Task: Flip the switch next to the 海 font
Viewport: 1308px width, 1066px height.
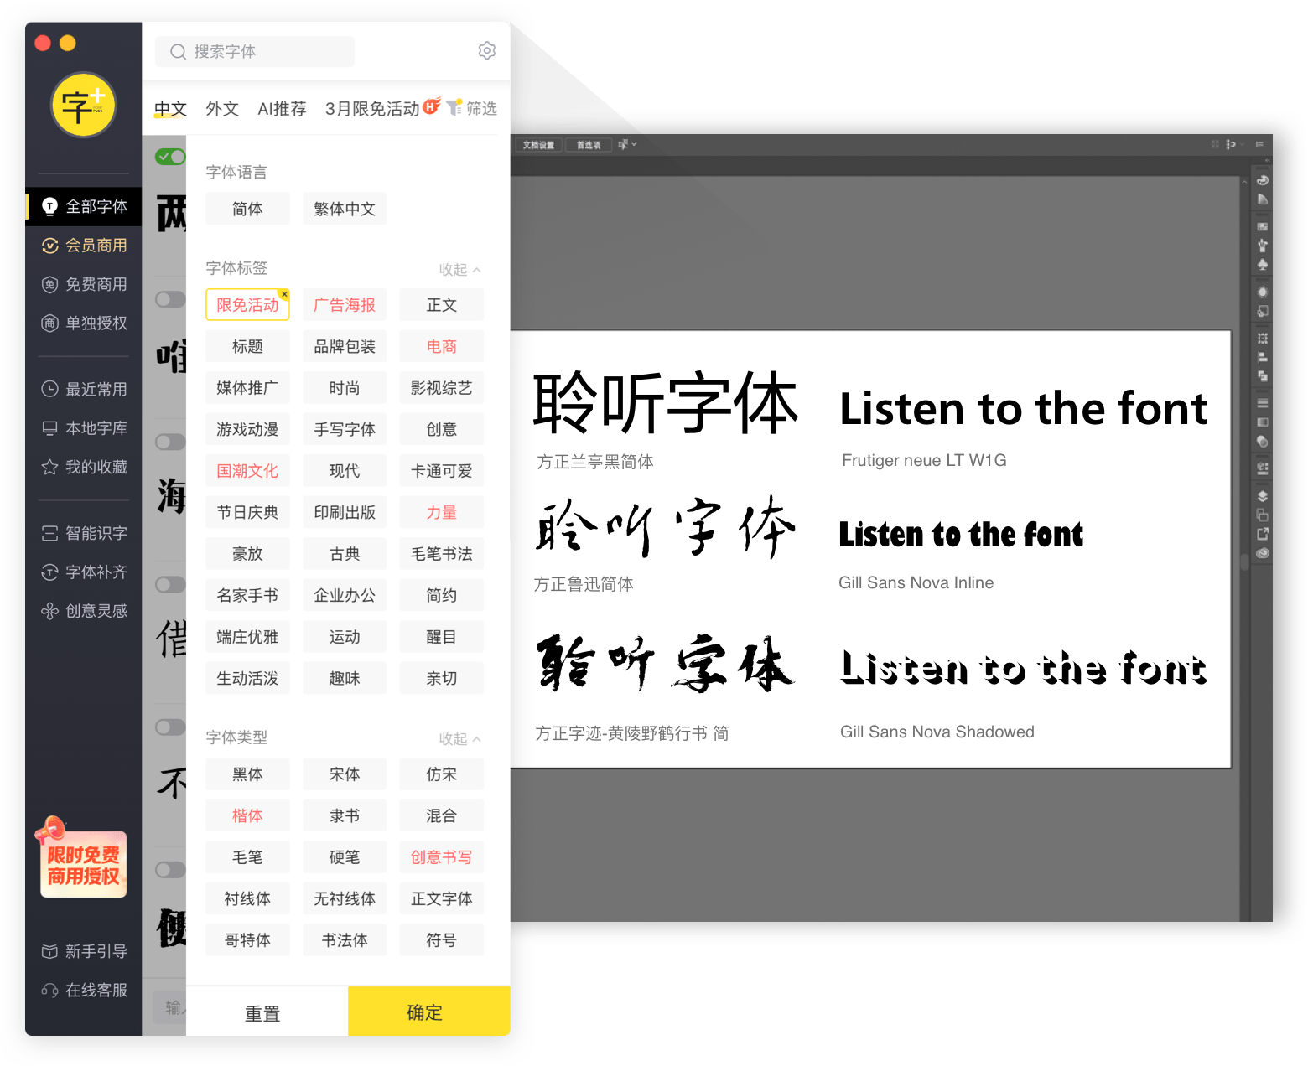Action: coord(170,442)
